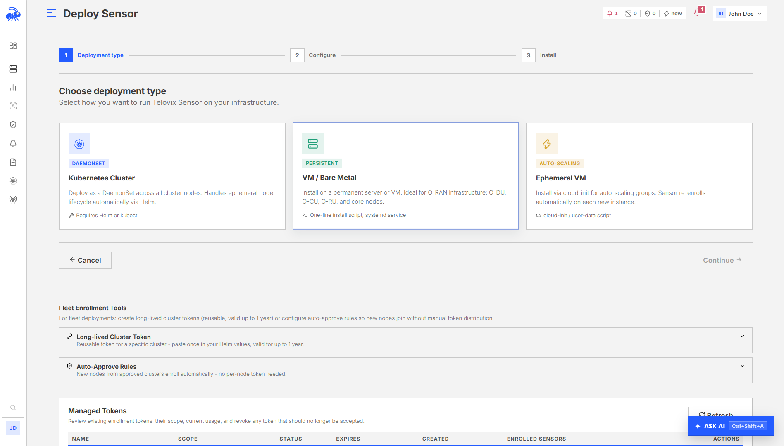Click the Fleet Enrollment Tools heading
Image resolution: width=784 pixels, height=446 pixels.
(93, 308)
